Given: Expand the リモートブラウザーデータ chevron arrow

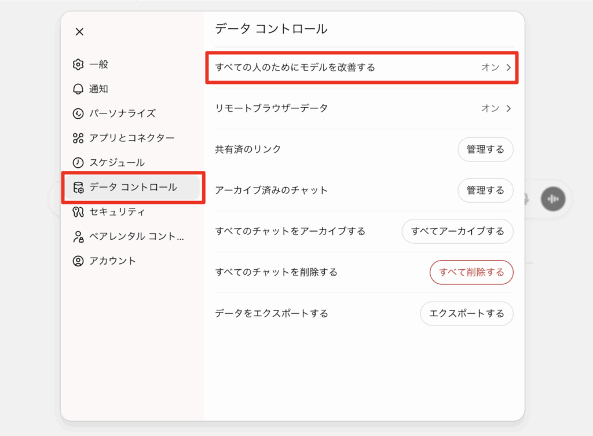Looking at the screenshot, I should click(x=508, y=108).
